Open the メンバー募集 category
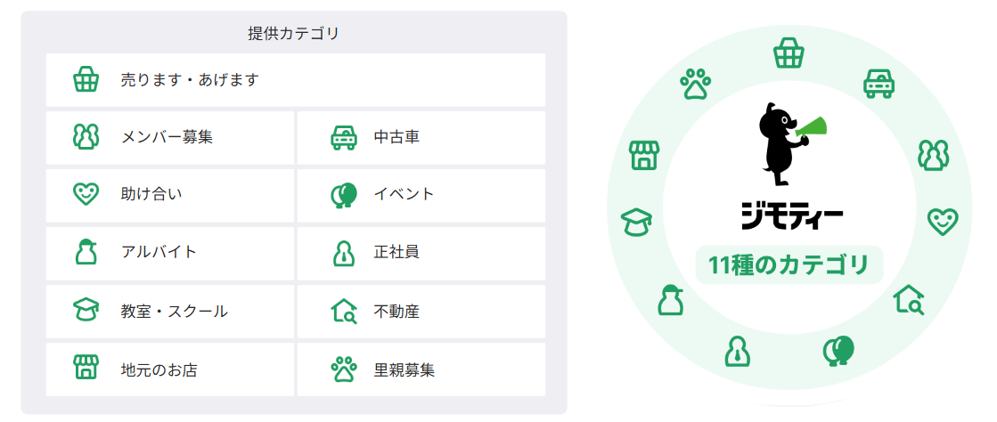 pos(170,137)
